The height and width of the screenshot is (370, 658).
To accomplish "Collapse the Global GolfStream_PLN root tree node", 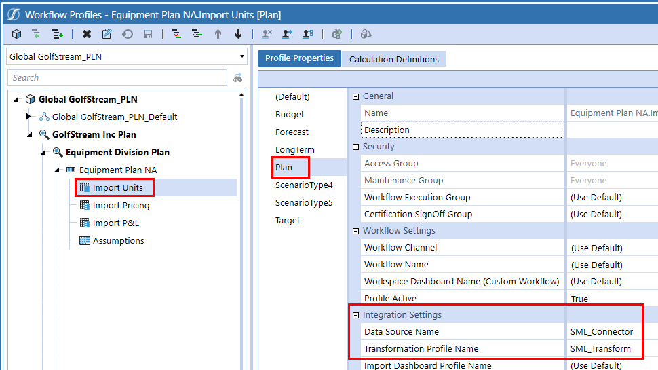I will click(x=16, y=100).
